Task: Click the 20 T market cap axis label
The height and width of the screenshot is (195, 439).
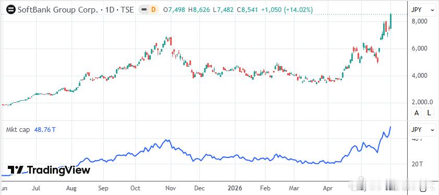Action: [x=418, y=164]
